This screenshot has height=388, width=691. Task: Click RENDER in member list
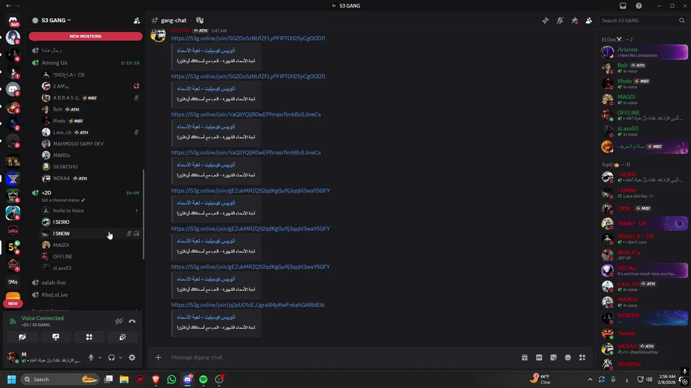click(644, 318)
